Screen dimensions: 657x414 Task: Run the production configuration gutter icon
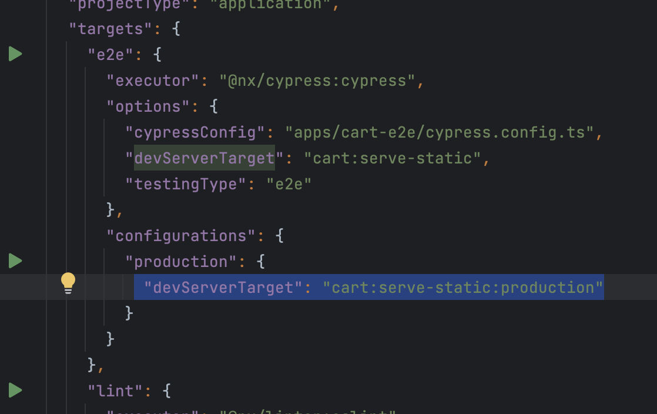tap(15, 261)
